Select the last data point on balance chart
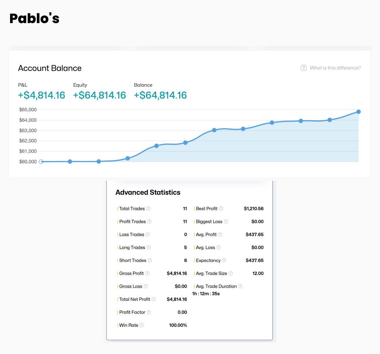Viewport: 380px width, 354px height. click(358, 112)
